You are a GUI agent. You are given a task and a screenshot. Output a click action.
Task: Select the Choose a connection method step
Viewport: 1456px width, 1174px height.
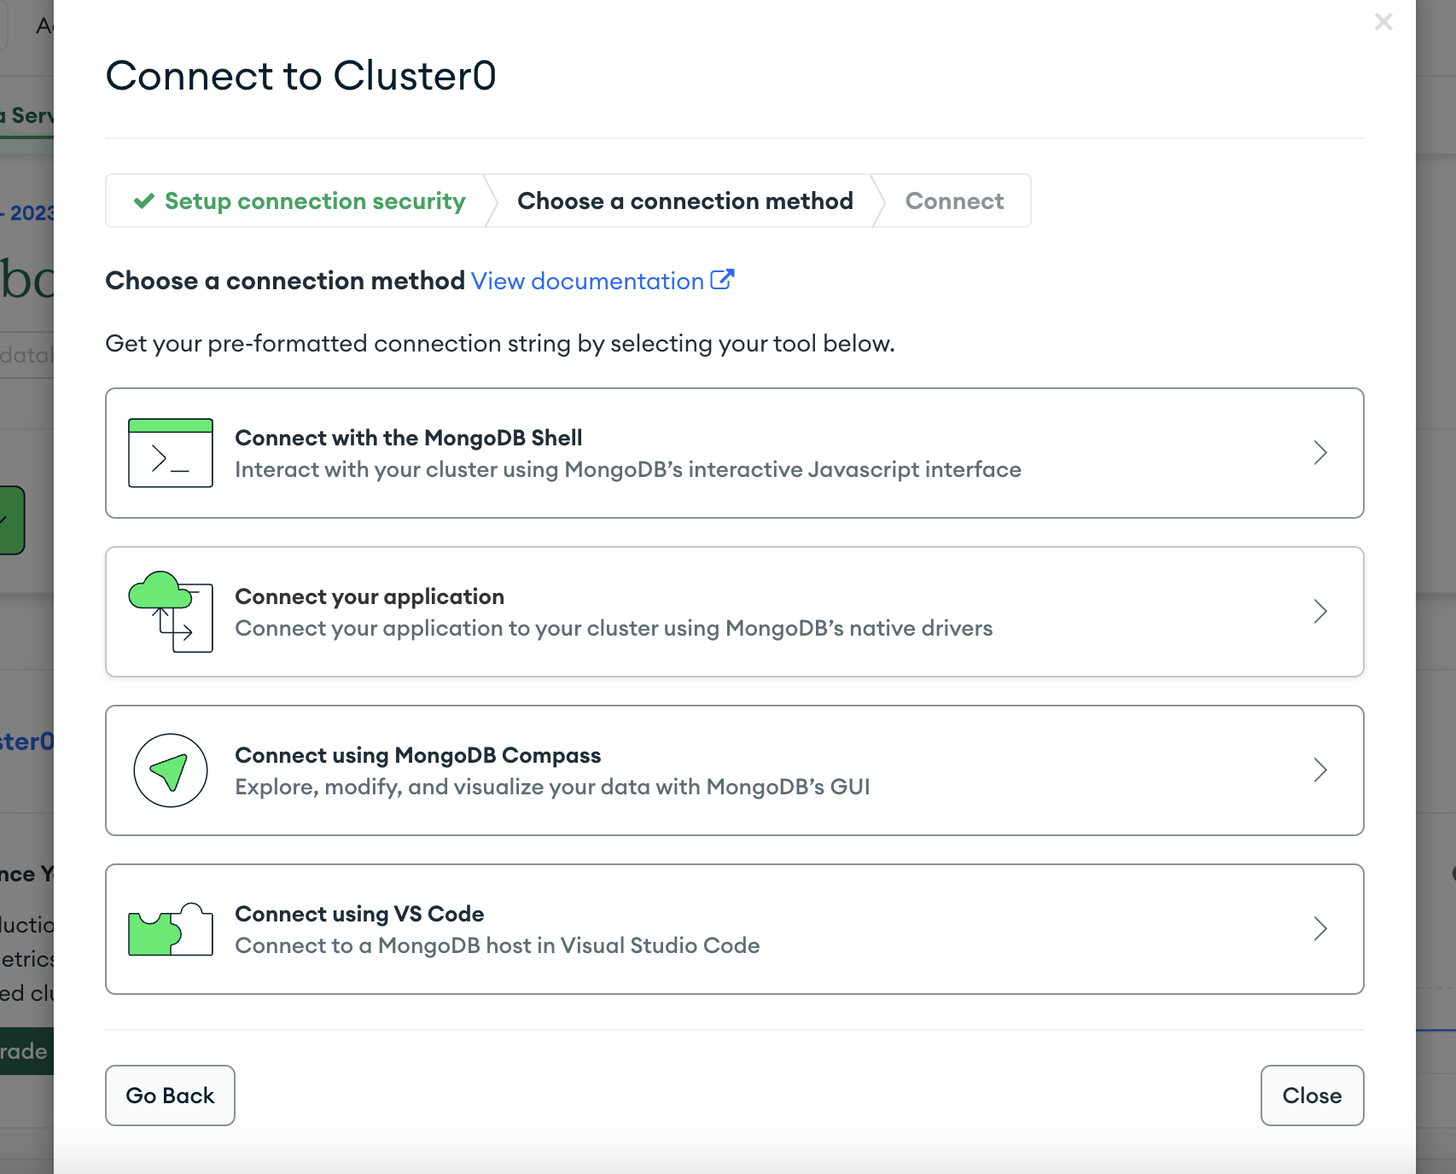pyautogui.click(x=685, y=201)
